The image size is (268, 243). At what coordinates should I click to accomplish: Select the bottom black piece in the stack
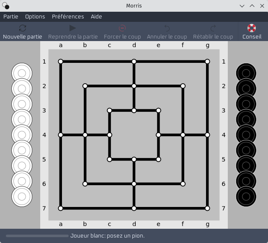click(x=246, y=196)
